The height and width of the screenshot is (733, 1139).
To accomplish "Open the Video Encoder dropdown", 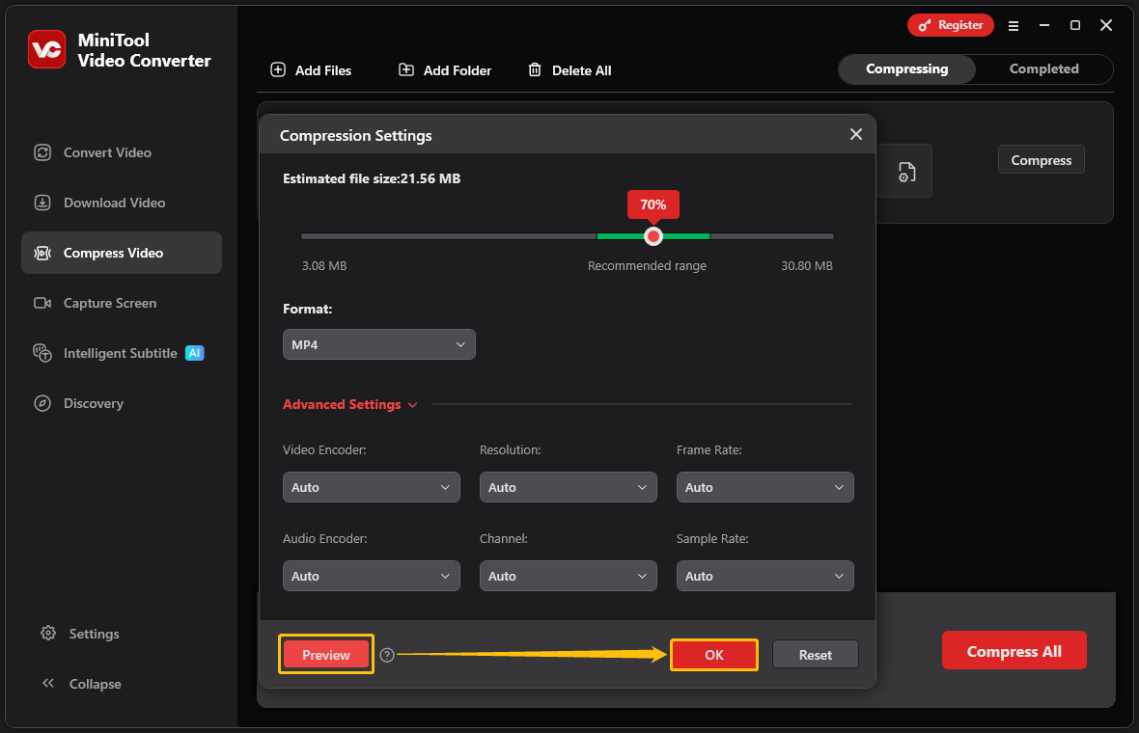I will point(371,487).
